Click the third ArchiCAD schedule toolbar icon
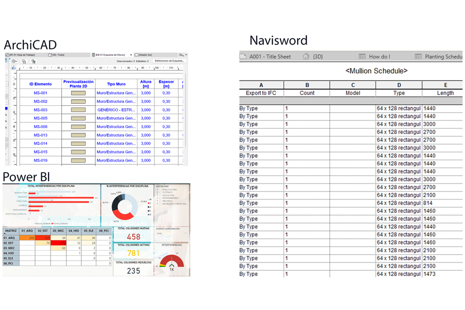Viewport: 465px width, 310px height. pyautogui.click(x=34, y=61)
